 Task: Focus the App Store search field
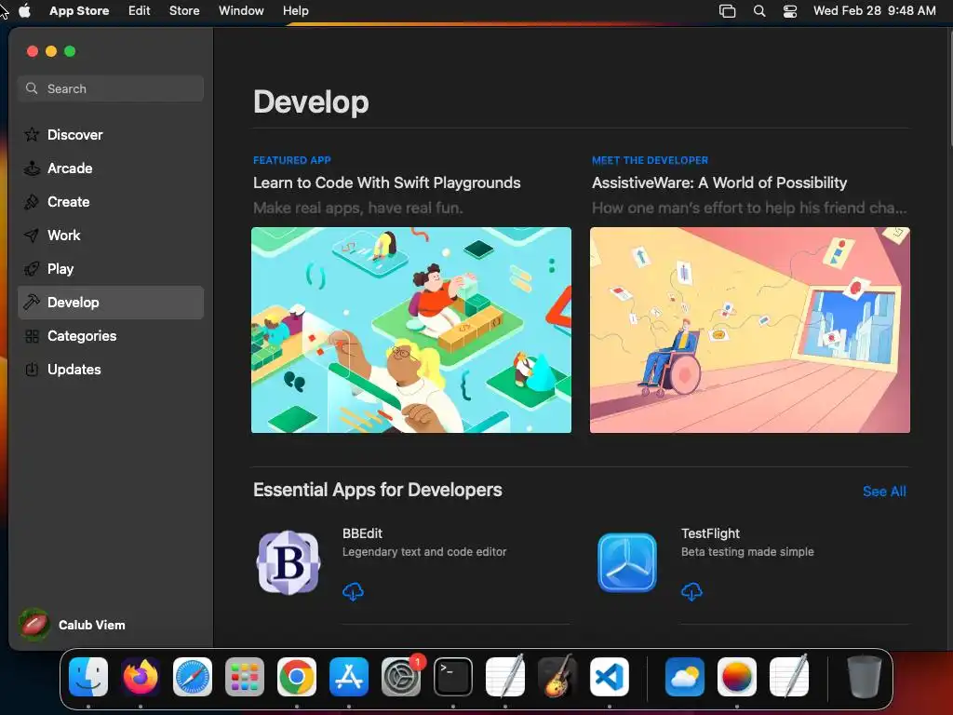click(111, 88)
